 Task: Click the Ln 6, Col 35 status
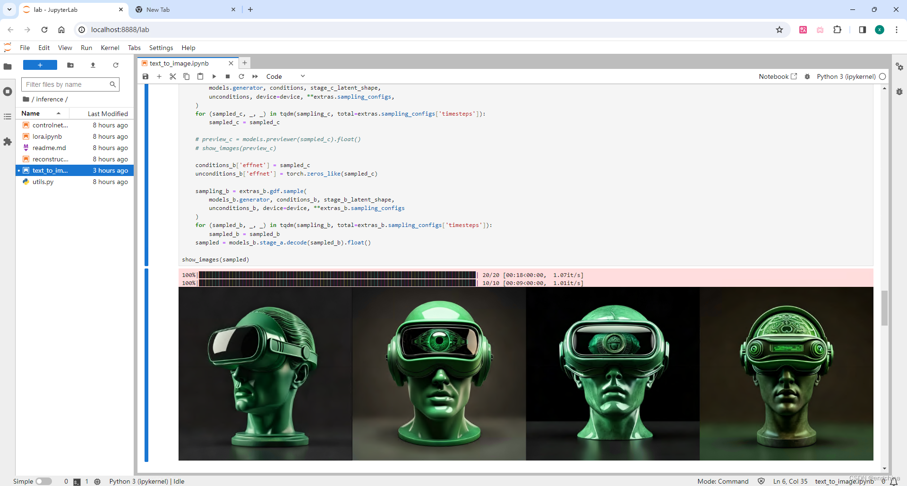pyautogui.click(x=790, y=481)
